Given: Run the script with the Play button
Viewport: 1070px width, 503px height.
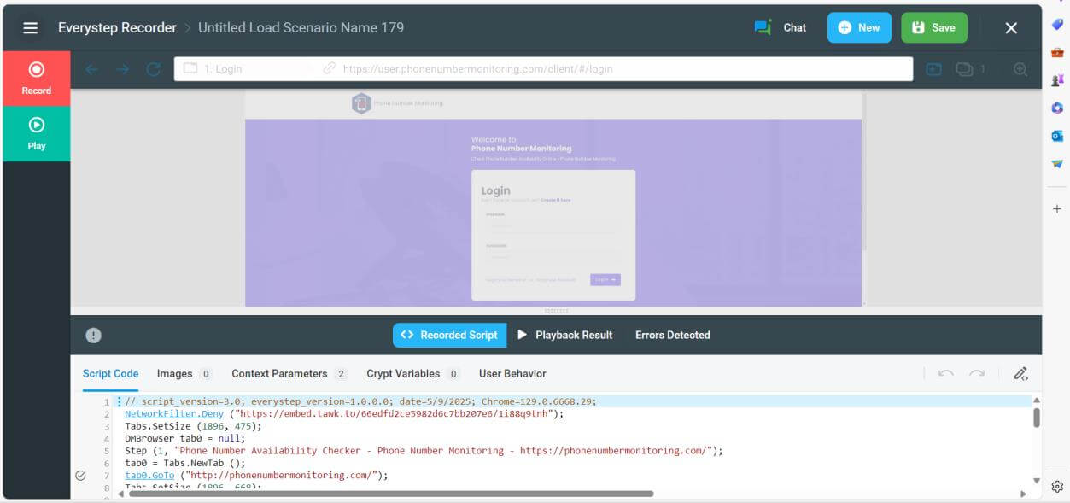Looking at the screenshot, I should (37, 134).
